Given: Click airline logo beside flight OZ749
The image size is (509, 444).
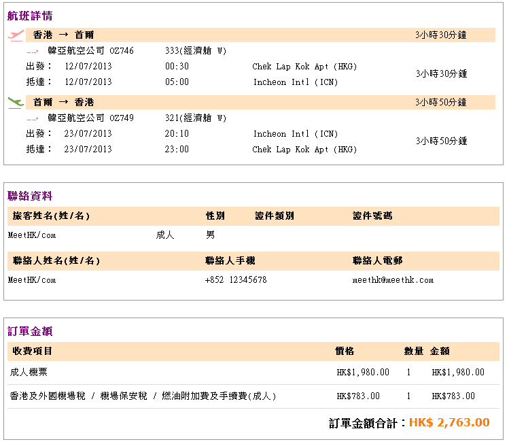Looking at the screenshot, I should point(32,118).
